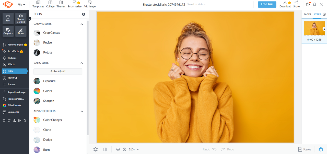
Task: Open the File menu dropdown
Action: click(x=21, y=5)
